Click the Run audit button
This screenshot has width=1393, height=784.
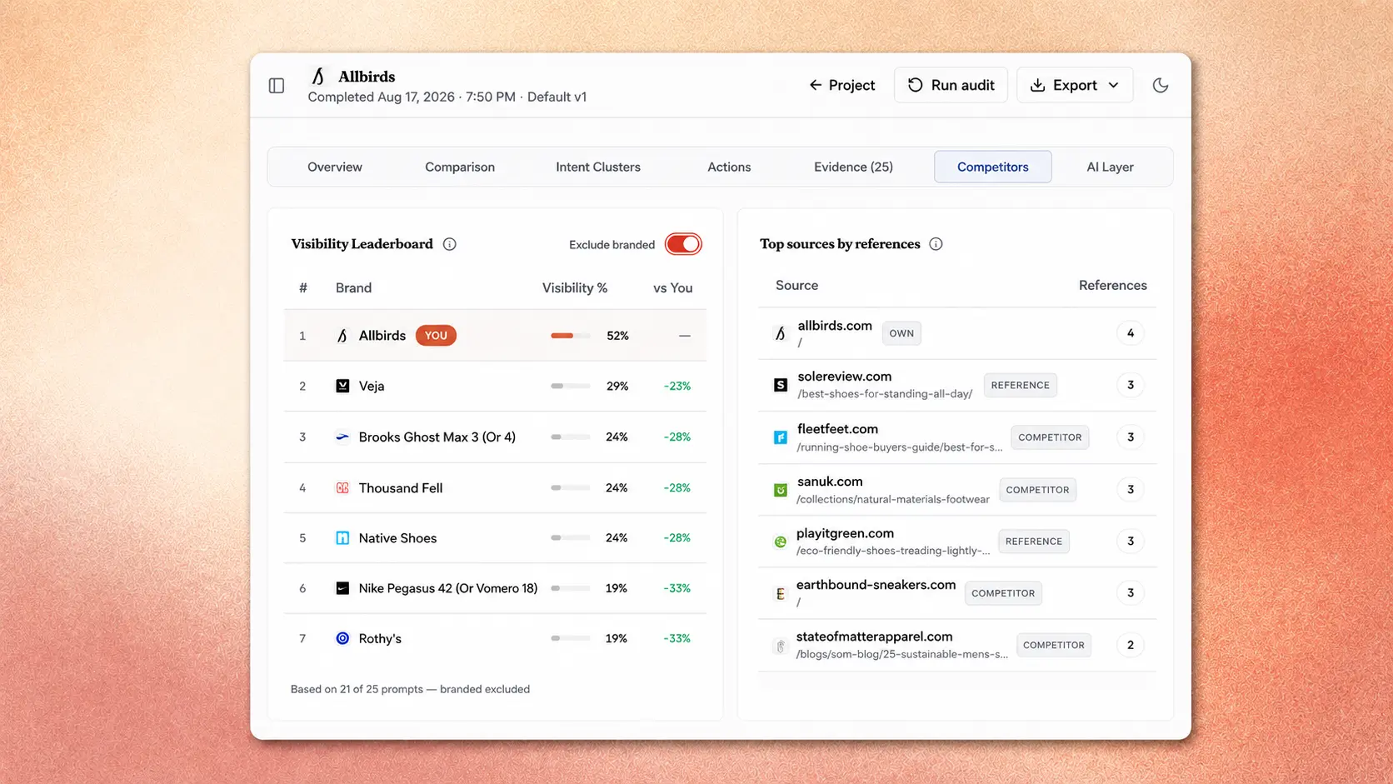tap(951, 85)
